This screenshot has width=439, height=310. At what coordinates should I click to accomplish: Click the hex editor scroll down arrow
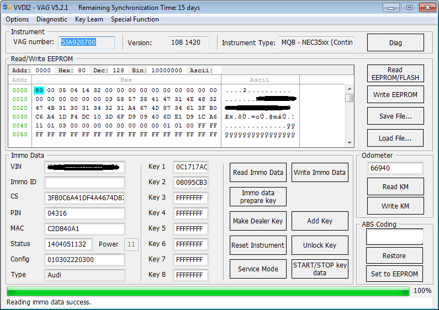click(349, 143)
